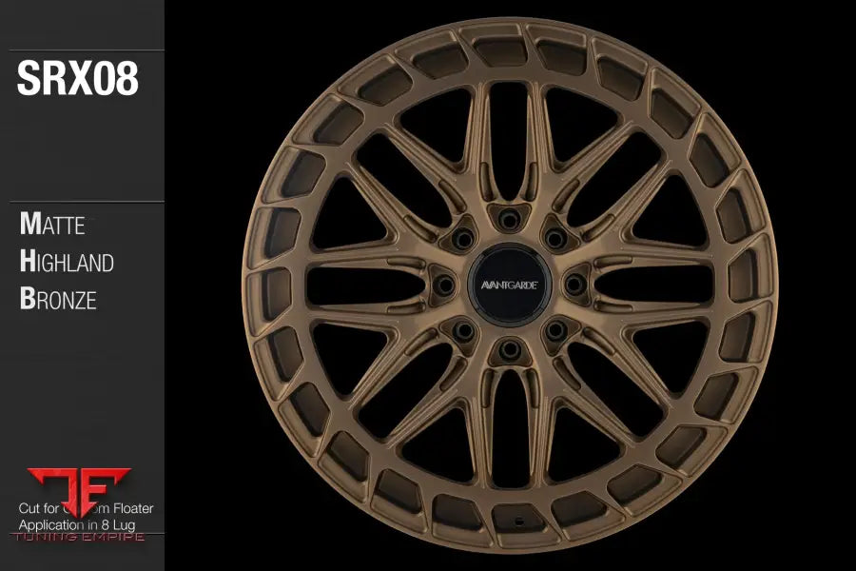Click the SRX08 model badge
This screenshot has height=571, width=856.
[x=78, y=78]
